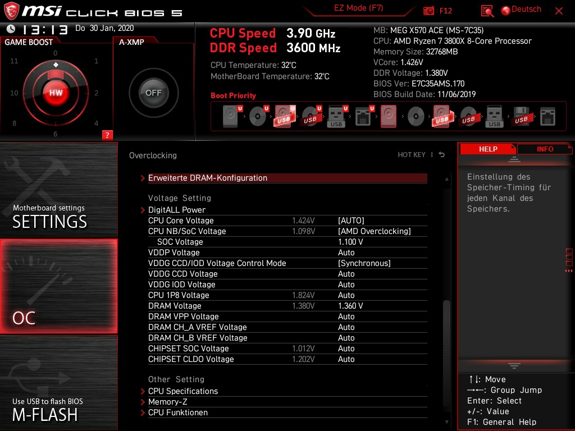Edit the VDDP Voltage Auto value
575x431 pixels.
pyautogui.click(x=346, y=253)
